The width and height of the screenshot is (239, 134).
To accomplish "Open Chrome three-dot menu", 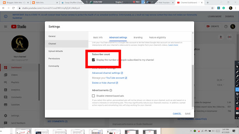I will tap(236, 8).
